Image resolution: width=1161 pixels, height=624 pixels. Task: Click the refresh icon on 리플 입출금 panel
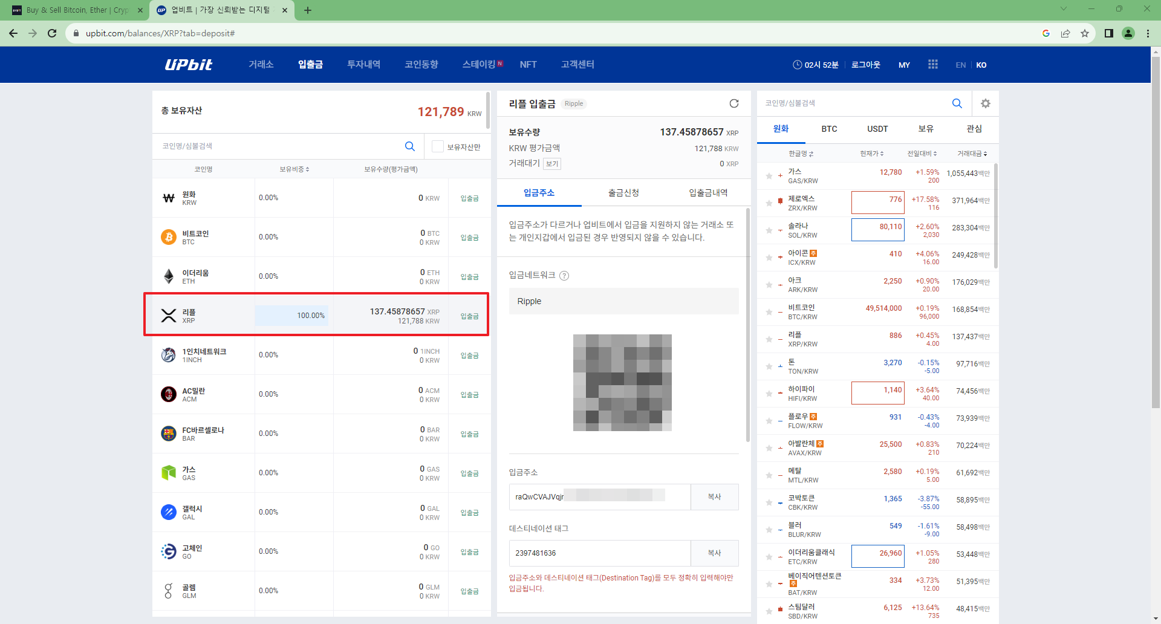pos(733,103)
